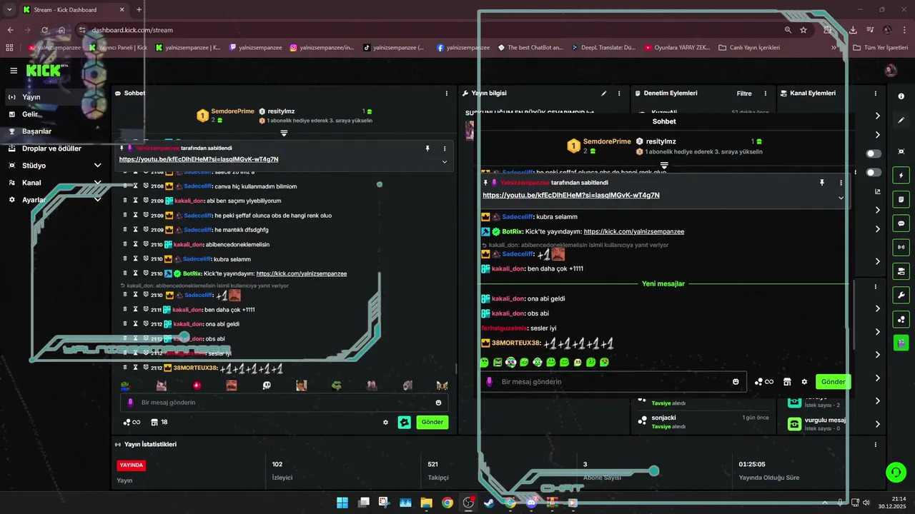Click the teal splat icon button left of Gönder
Screen dimensions: 915x514
[x=405, y=422]
